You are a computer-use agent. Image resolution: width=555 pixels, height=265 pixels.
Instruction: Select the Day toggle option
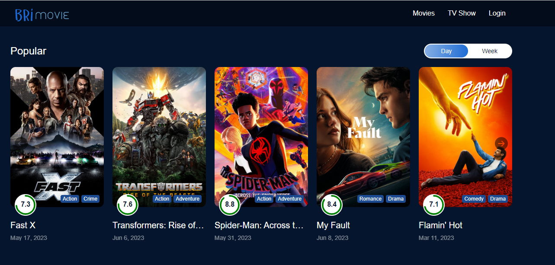(446, 51)
